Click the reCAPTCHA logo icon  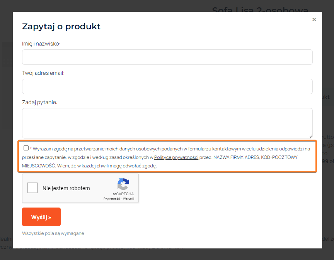[x=123, y=184]
